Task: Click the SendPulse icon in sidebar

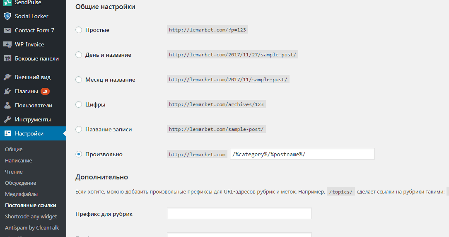Action: coord(7,3)
